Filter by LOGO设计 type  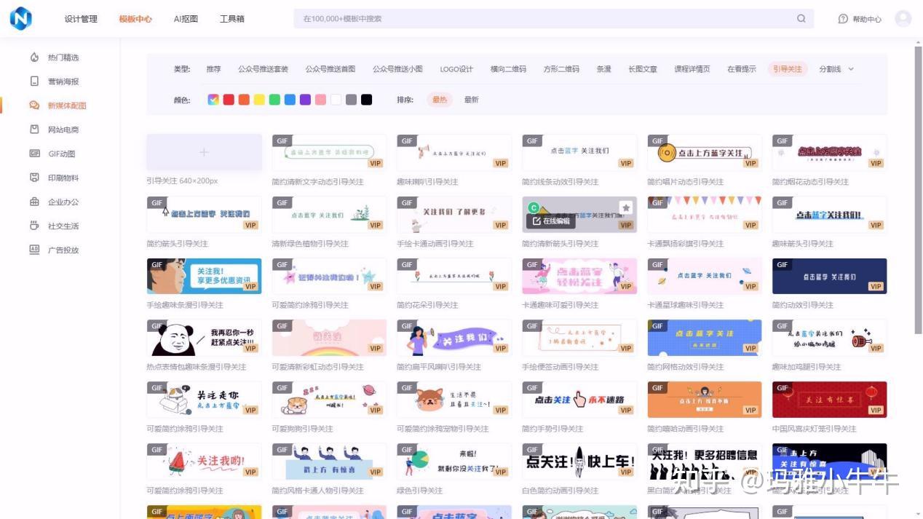click(x=456, y=69)
